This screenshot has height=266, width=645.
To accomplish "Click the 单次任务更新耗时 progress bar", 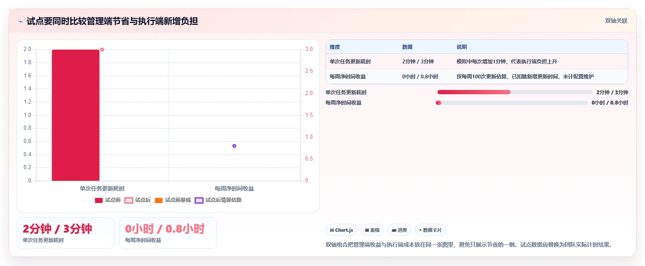I will (515, 92).
